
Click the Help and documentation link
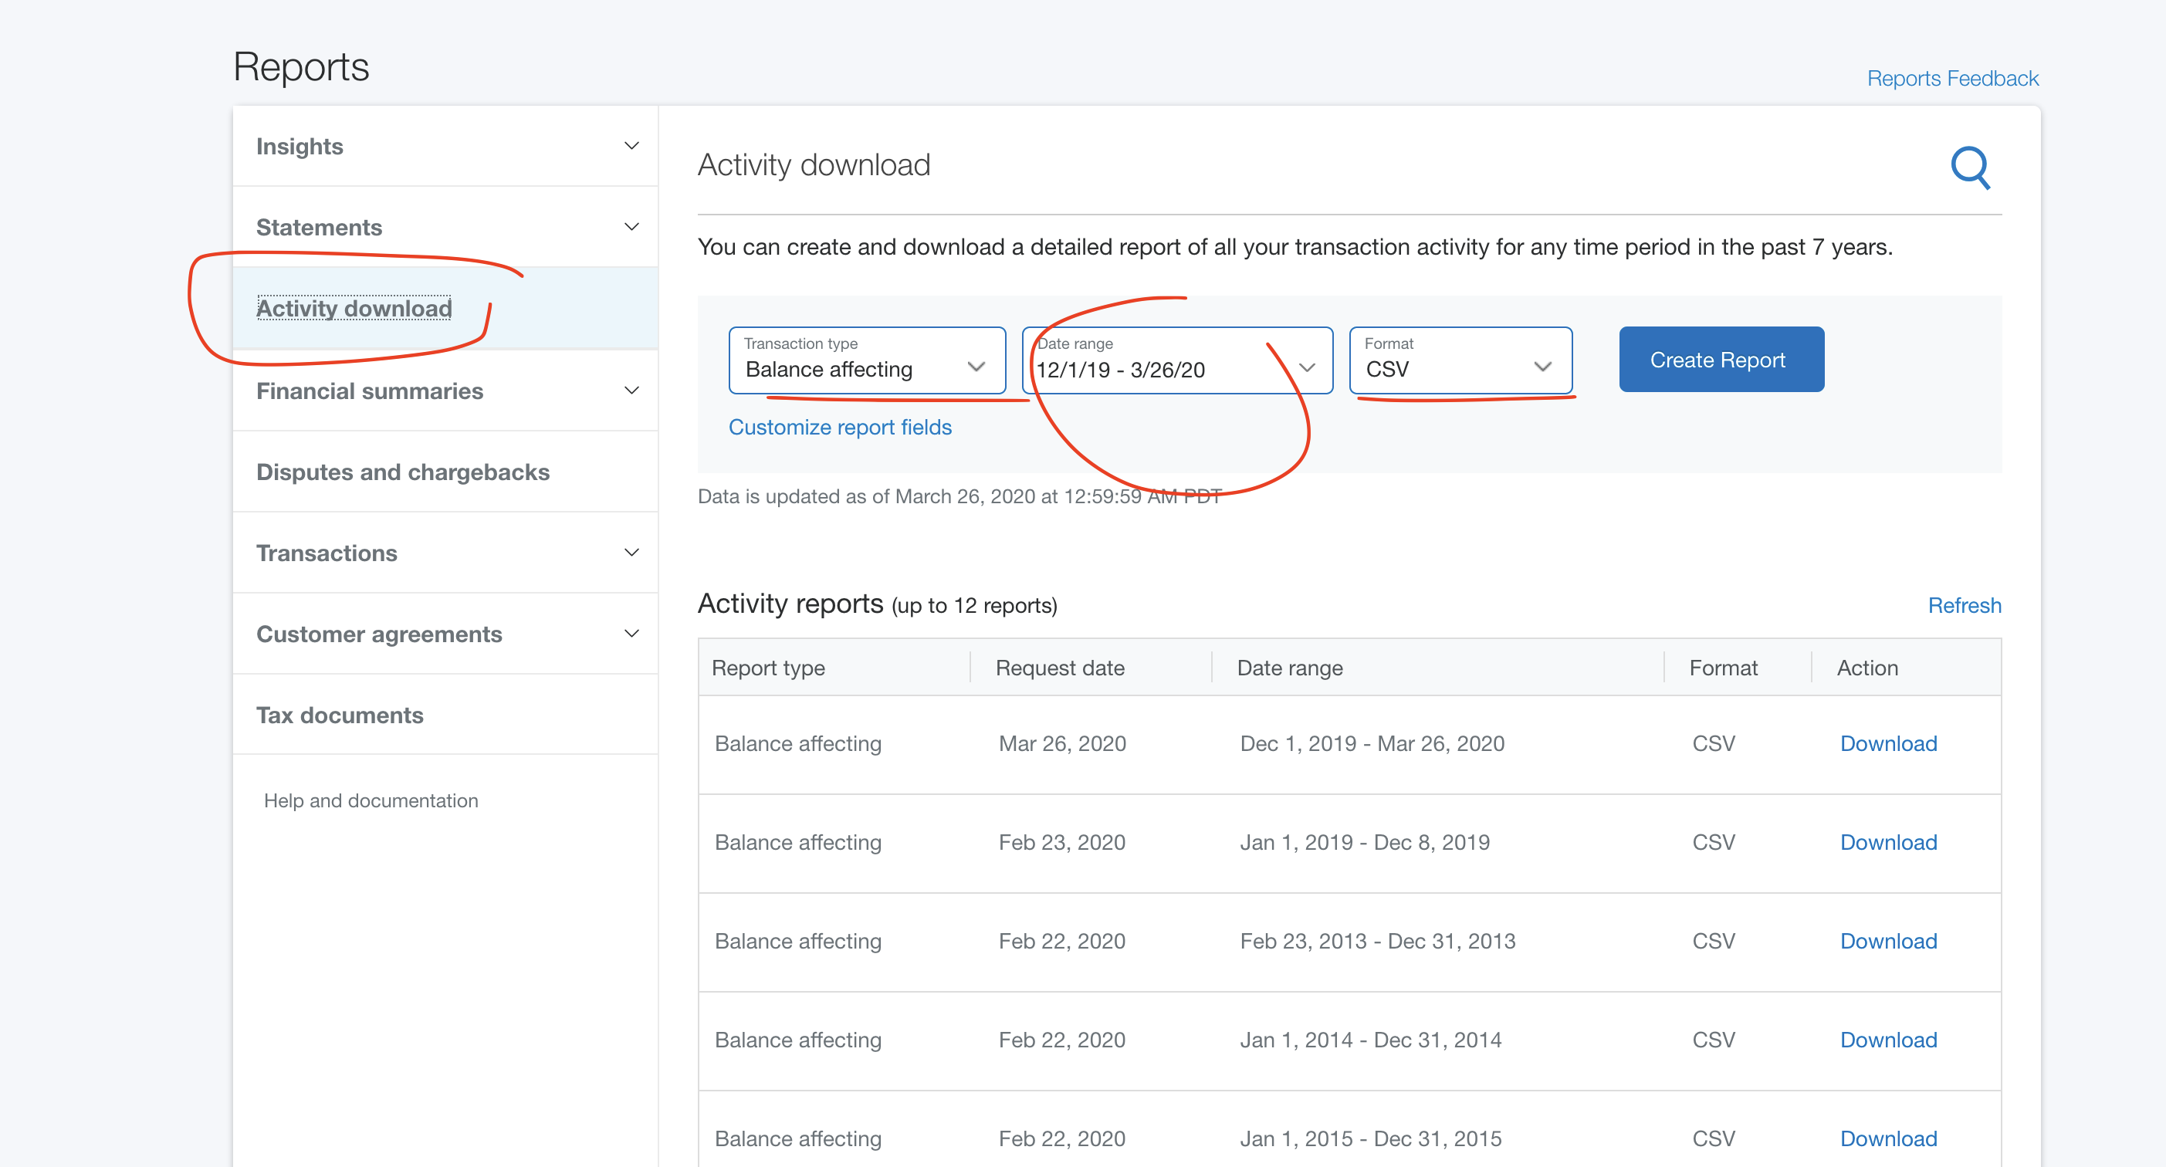371,800
